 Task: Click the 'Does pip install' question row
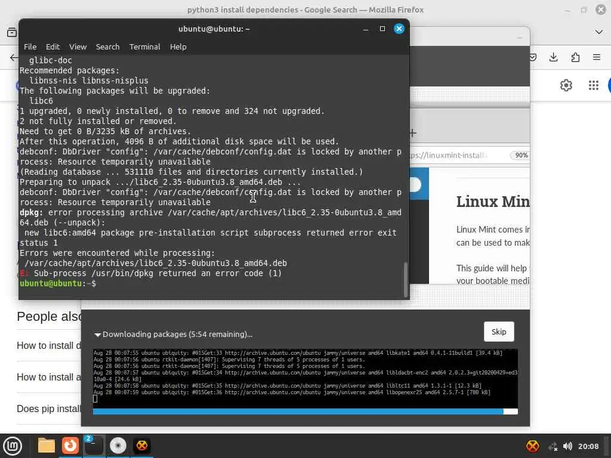click(x=49, y=409)
